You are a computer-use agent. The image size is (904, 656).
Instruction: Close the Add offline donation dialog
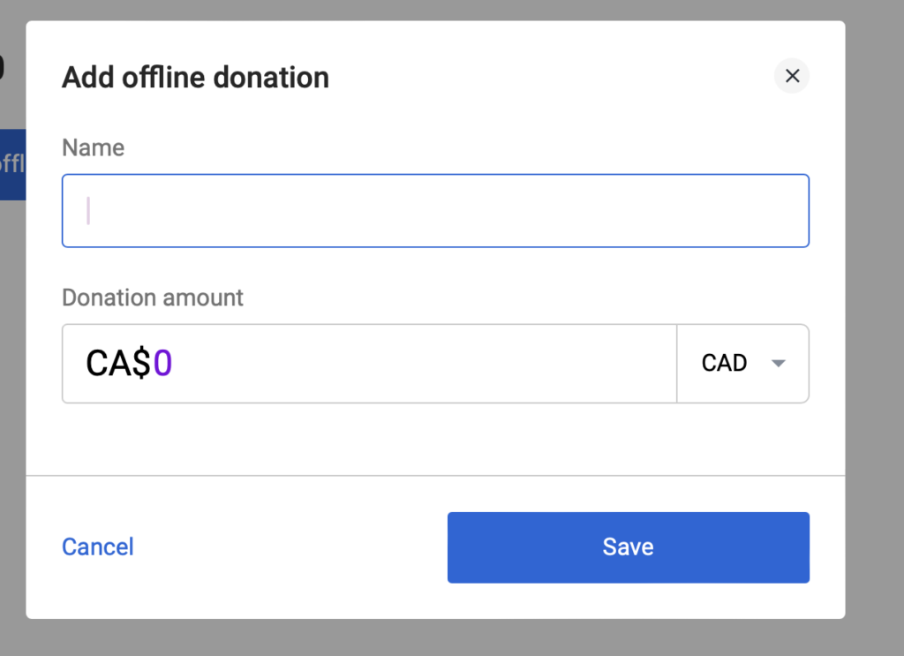point(792,77)
